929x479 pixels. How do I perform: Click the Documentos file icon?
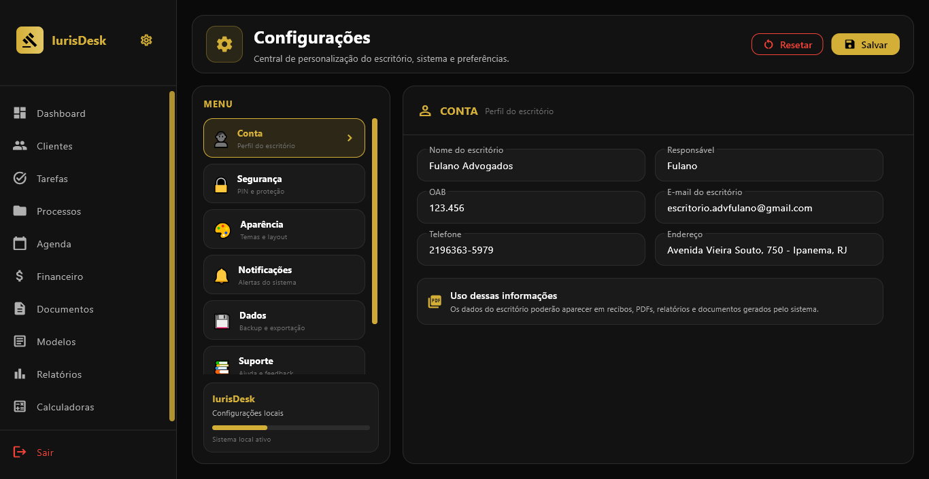pyautogui.click(x=20, y=309)
